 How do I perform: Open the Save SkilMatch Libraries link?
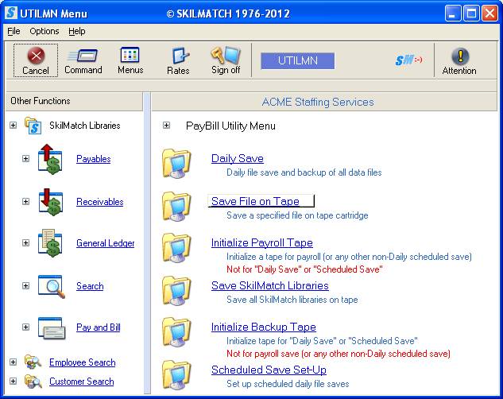coord(270,286)
